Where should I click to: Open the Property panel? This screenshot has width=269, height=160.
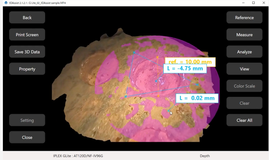pos(27,69)
